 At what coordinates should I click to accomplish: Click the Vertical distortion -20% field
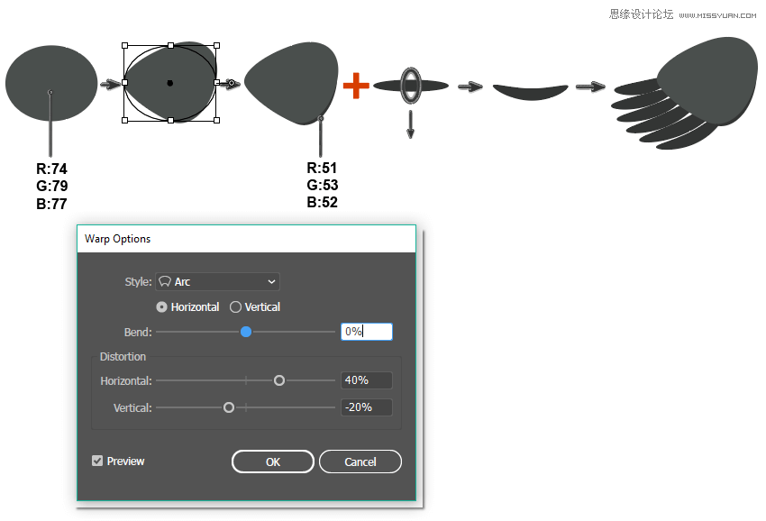[367, 407]
